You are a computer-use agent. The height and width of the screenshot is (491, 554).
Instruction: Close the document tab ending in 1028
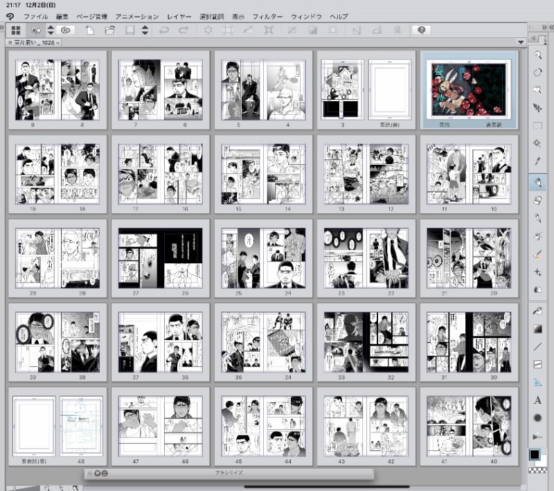(10, 42)
